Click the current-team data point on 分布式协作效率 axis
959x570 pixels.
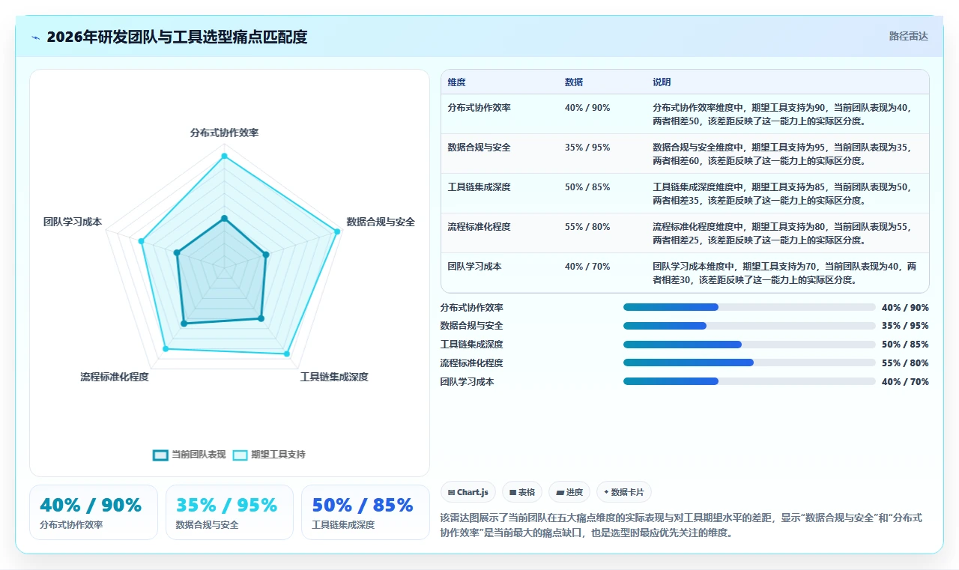[x=224, y=218]
